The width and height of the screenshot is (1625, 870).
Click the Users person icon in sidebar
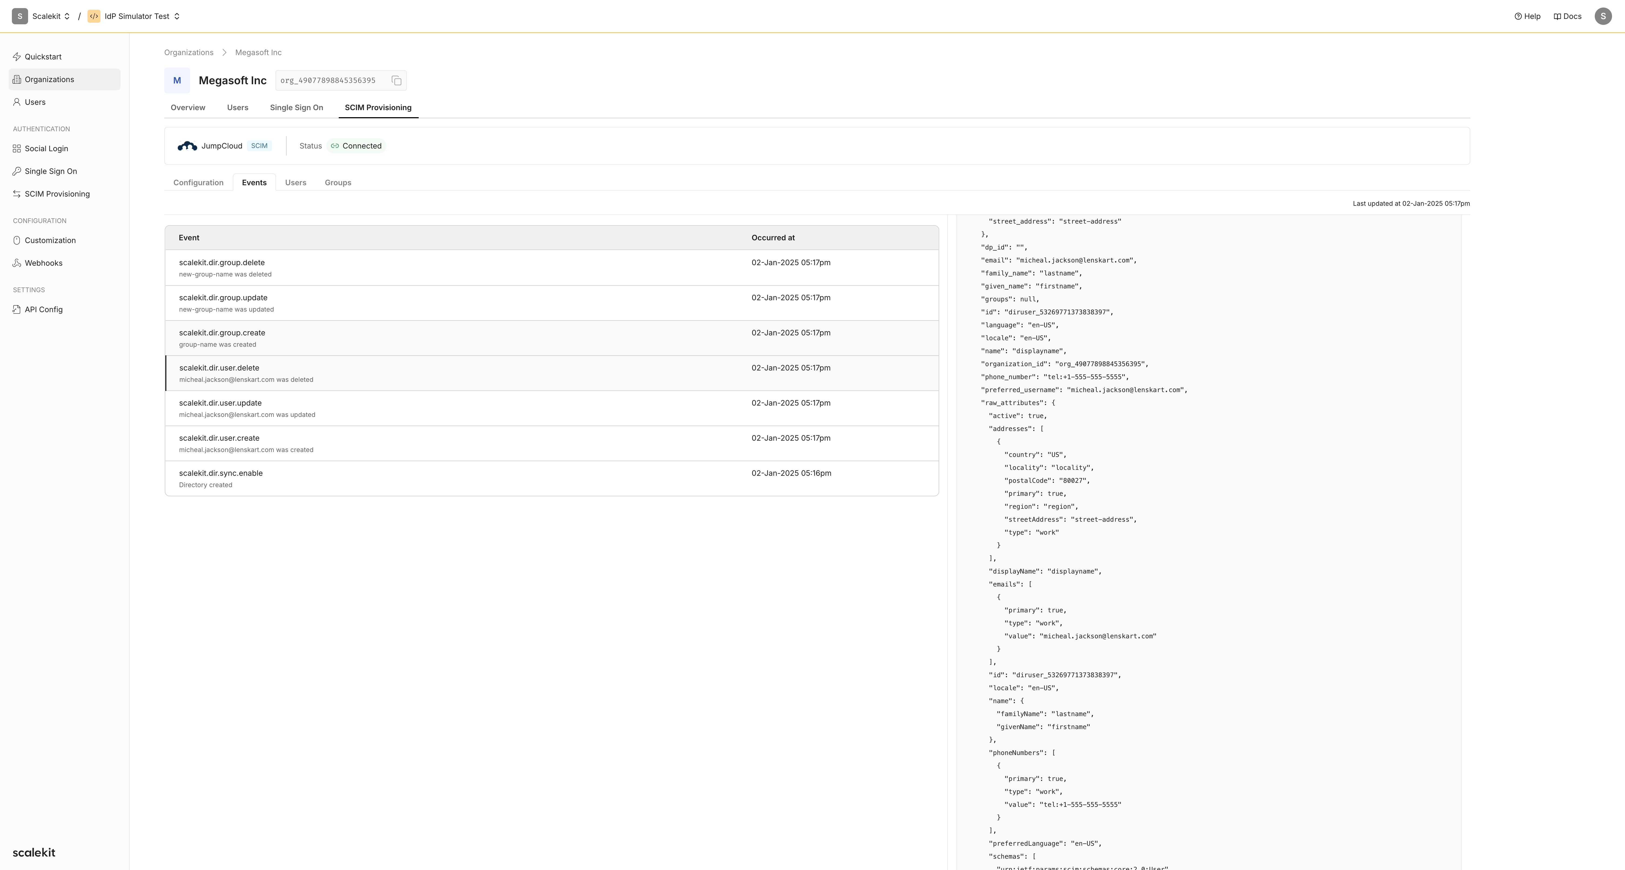[x=17, y=102]
